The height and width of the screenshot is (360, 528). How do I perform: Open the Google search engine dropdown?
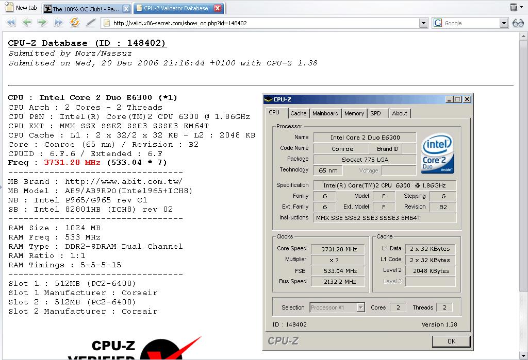click(x=503, y=23)
